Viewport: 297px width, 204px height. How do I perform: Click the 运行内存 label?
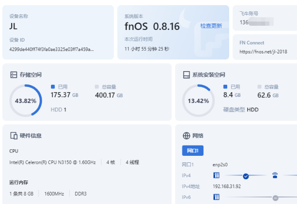pyautogui.click(x=19, y=182)
